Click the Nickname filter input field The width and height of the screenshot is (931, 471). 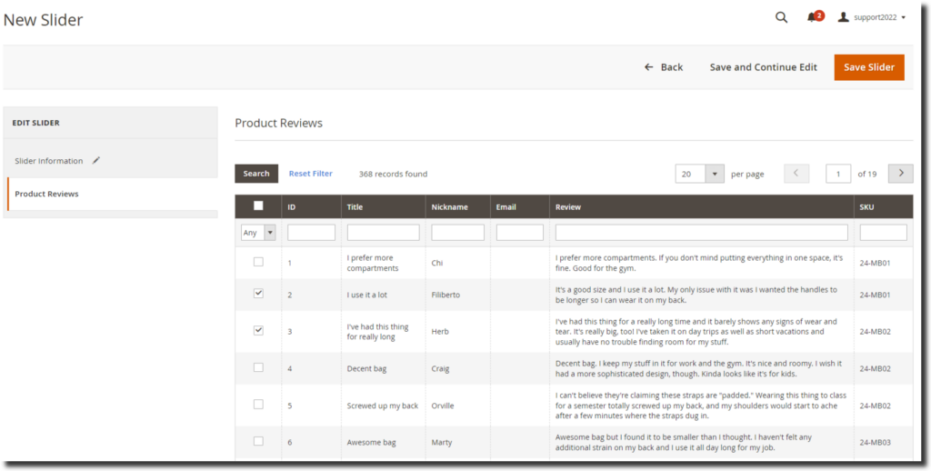(458, 232)
